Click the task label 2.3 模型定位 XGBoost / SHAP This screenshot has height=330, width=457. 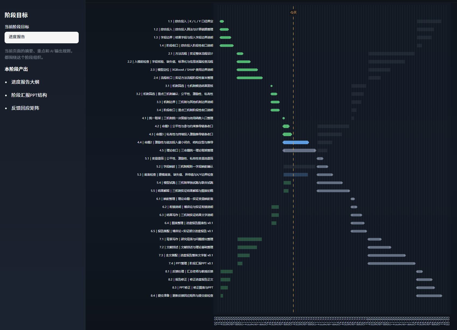(182, 70)
